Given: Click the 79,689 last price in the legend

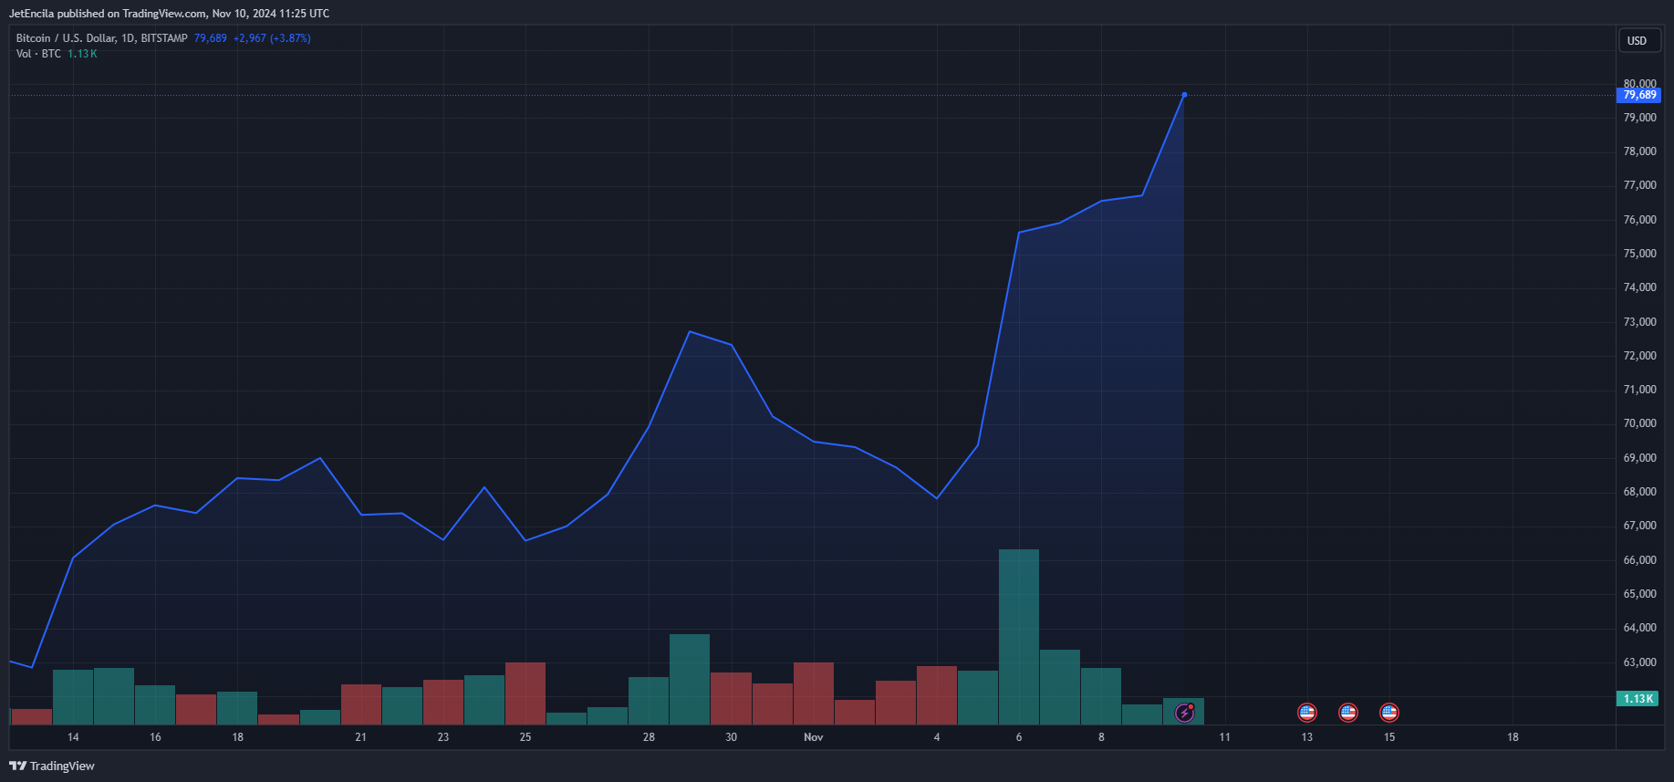Looking at the screenshot, I should coord(211,38).
